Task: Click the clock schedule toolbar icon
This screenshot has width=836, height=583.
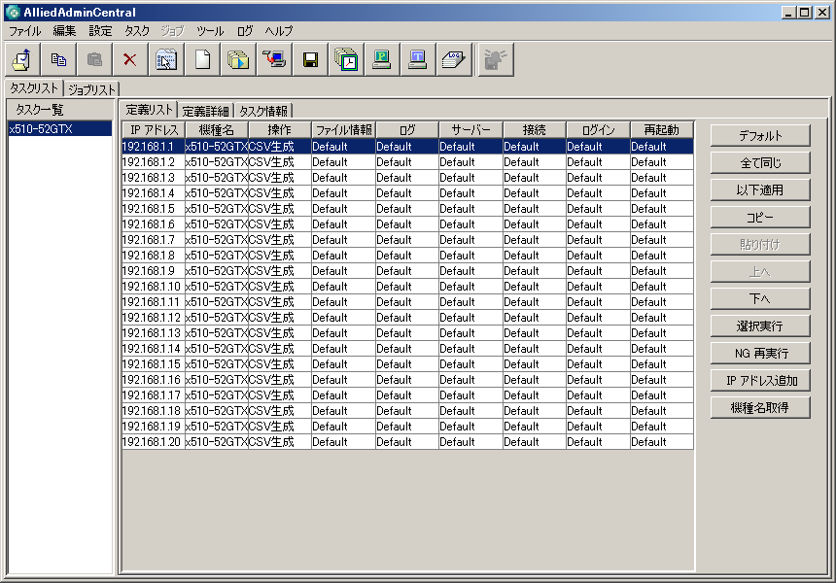Action: tap(346, 59)
